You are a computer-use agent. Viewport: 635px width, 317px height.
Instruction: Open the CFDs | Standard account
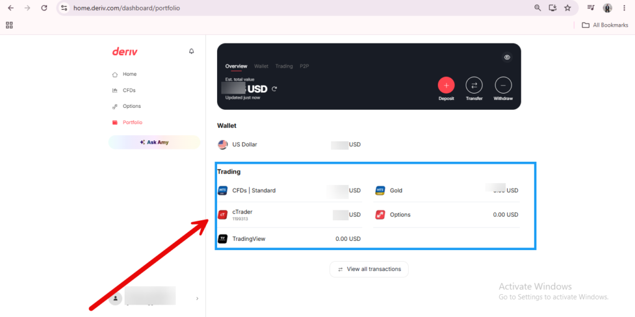click(289, 190)
